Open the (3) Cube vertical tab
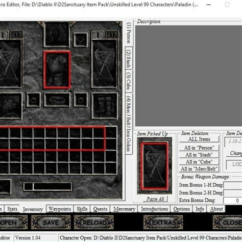The image size is (242, 242). [x=129, y=81]
